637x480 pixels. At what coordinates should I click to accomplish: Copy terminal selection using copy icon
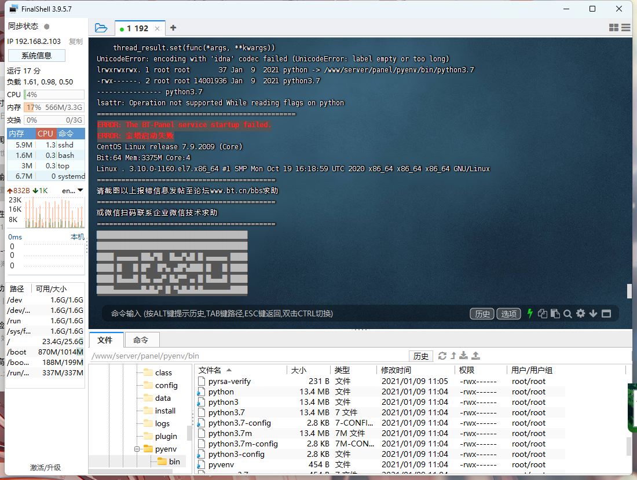coord(543,313)
